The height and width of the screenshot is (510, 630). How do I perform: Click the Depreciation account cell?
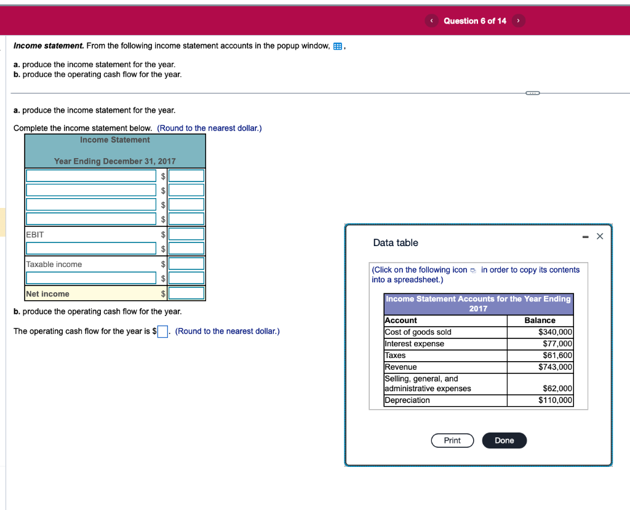[445, 400]
